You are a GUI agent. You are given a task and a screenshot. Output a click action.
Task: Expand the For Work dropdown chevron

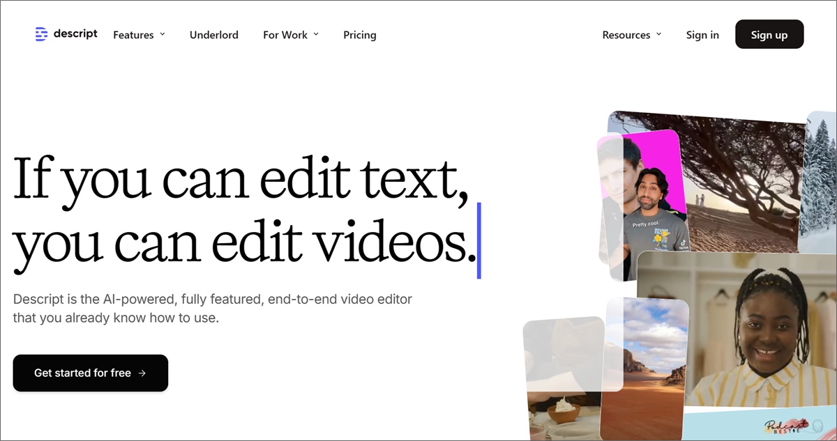tap(316, 34)
